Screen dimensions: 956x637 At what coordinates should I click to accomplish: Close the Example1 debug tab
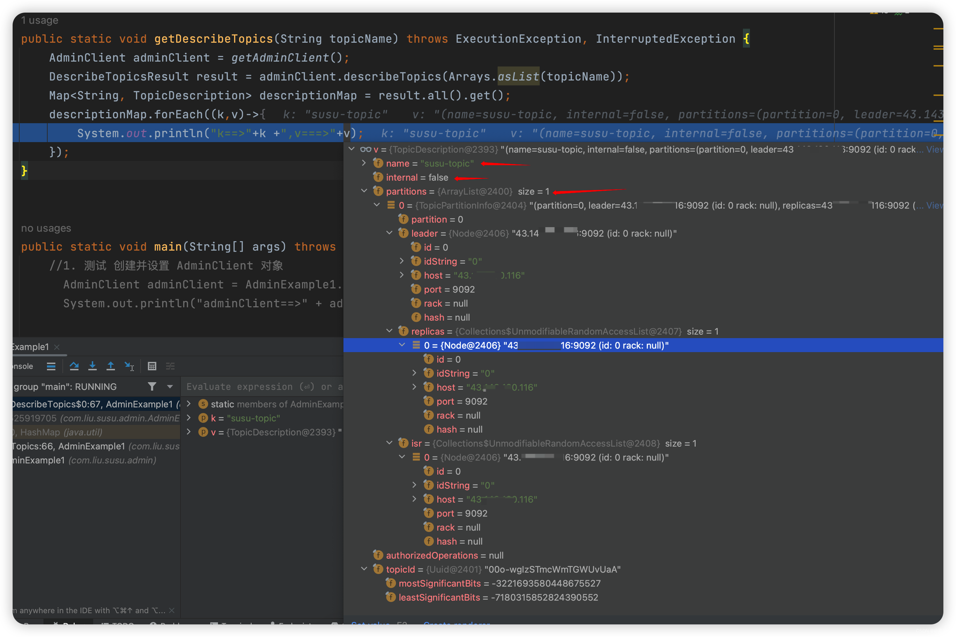[x=57, y=346]
